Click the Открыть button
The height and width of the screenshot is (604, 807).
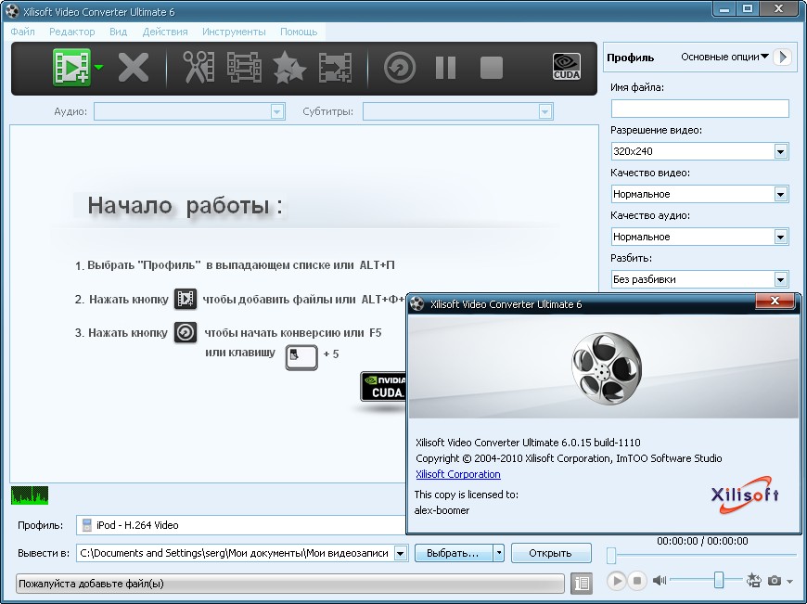[x=551, y=553]
